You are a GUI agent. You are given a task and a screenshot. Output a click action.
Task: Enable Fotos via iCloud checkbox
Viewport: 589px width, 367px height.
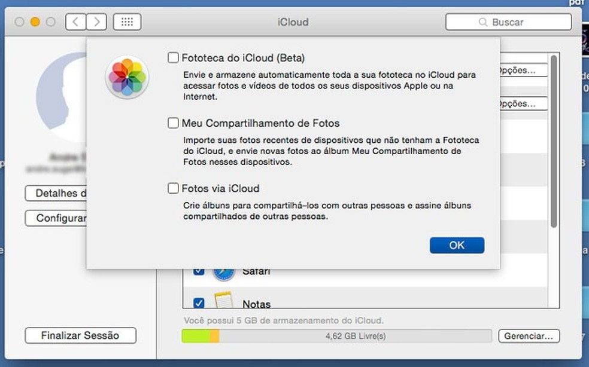(x=173, y=189)
